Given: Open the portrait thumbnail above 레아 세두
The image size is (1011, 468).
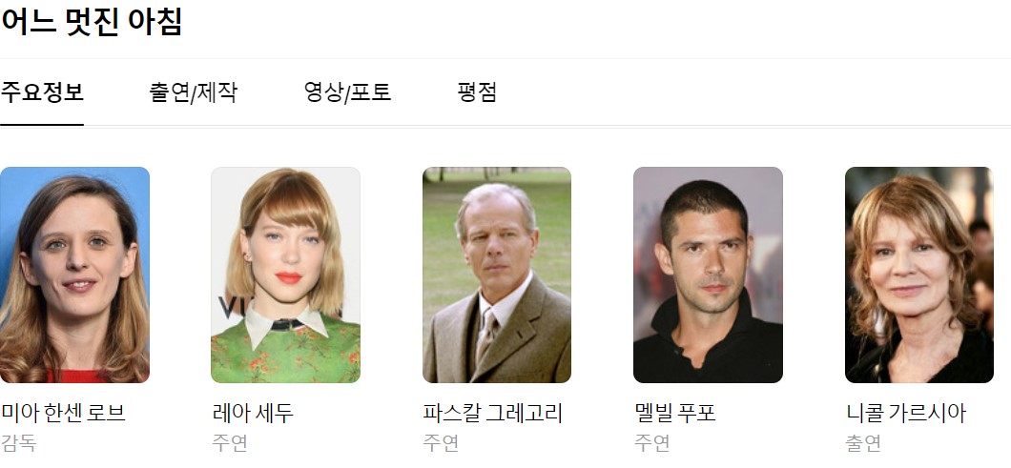Looking at the screenshot, I should (285, 275).
